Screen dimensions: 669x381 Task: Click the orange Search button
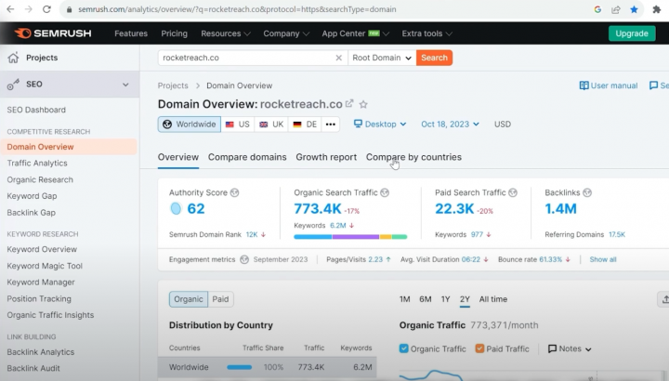tap(434, 58)
